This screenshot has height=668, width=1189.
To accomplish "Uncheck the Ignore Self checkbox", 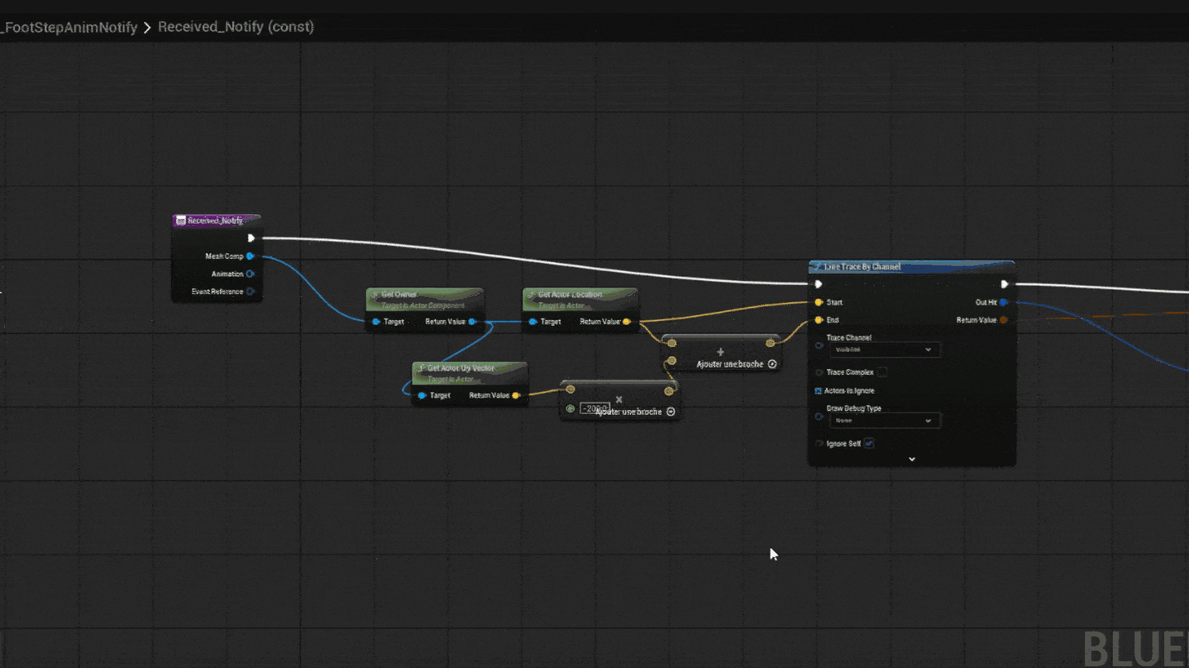I will coord(869,443).
